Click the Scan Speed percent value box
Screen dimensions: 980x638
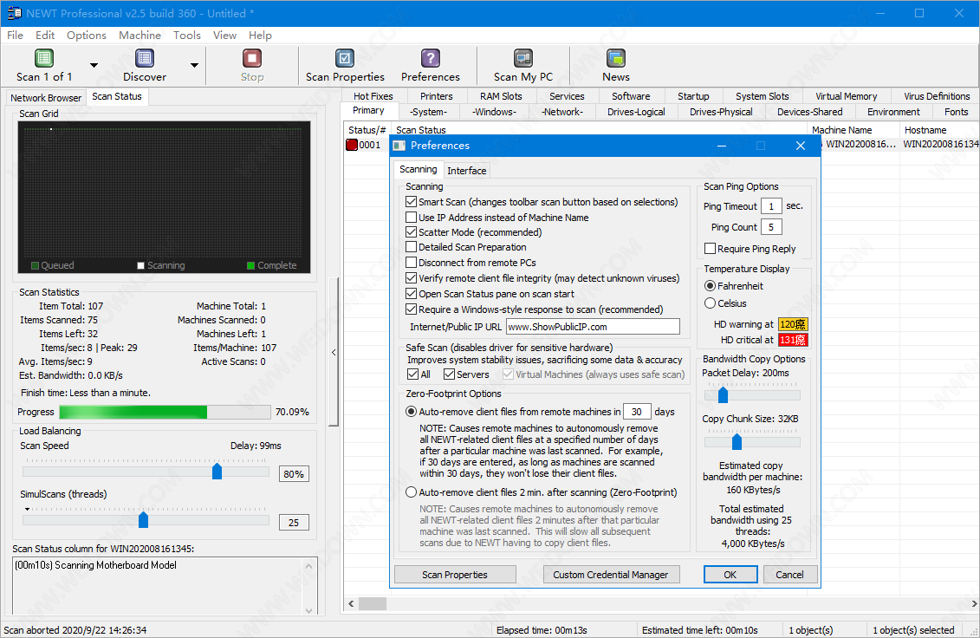click(x=294, y=474)
